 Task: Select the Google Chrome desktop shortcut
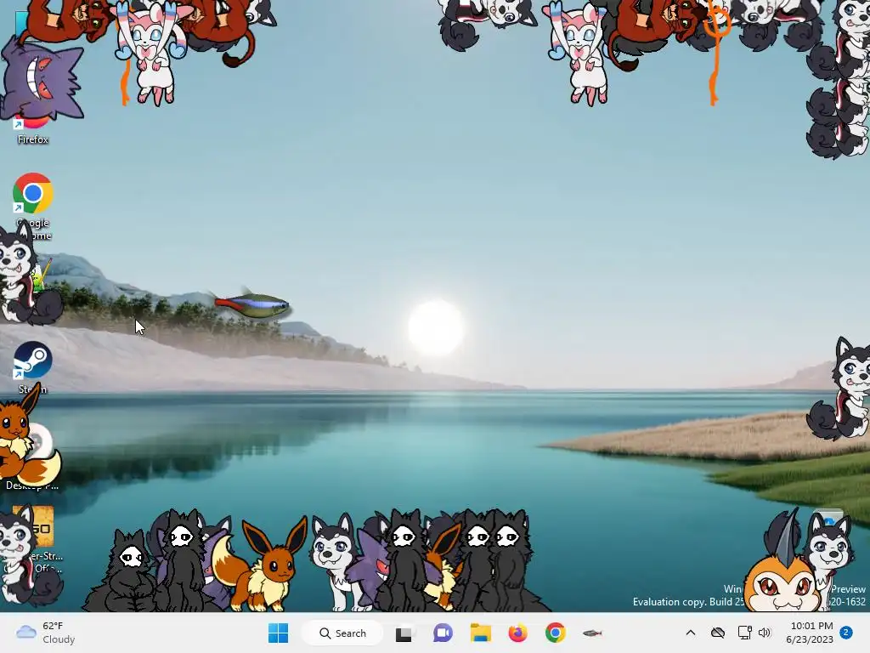point(33,206)
